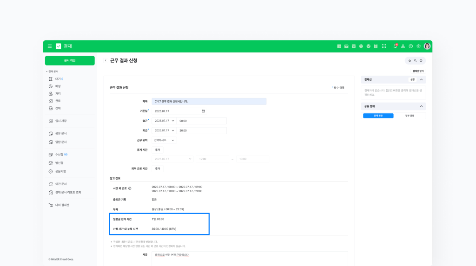Open settings gear in top bar
The image size is (476, 266).
[x=418, y=46]
